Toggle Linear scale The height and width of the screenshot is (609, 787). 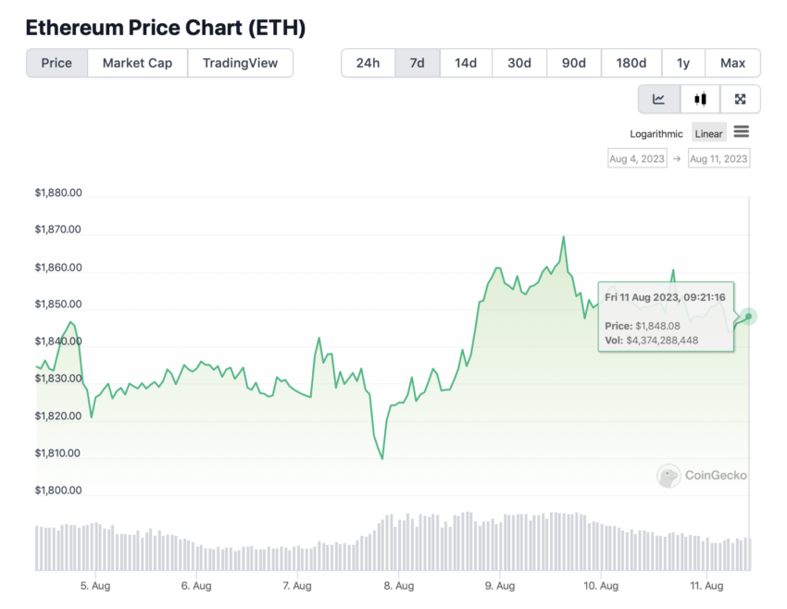tap(708, 134)
